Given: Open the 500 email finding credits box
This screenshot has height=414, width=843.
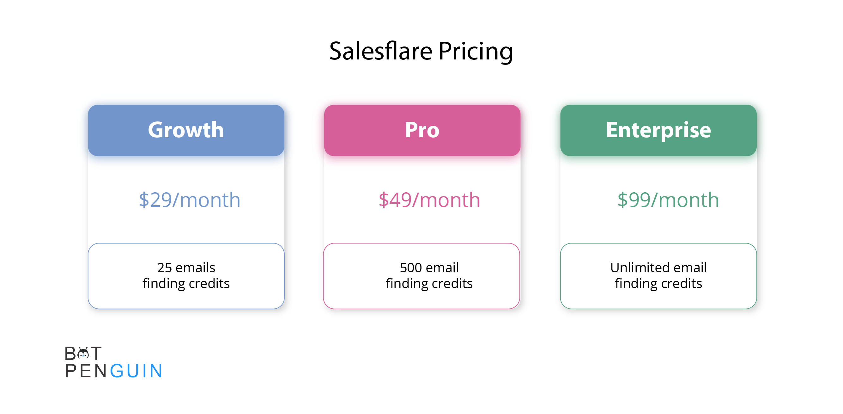Looking at the screenshot, I should click(x=421, y=276).
